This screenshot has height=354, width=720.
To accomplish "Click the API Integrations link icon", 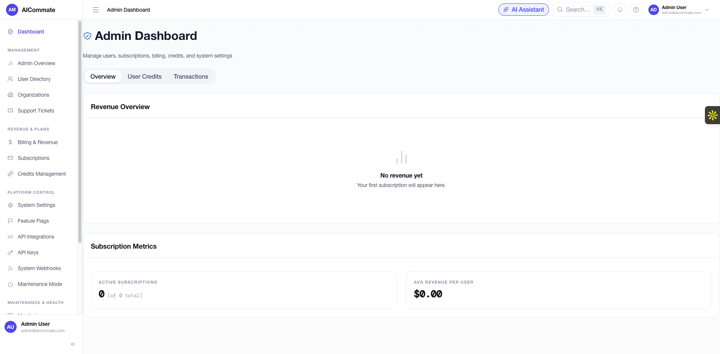I will click(x=11, y=237).
